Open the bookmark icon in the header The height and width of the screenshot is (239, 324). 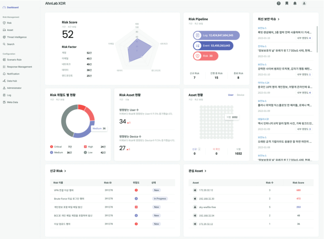point(286,3)
